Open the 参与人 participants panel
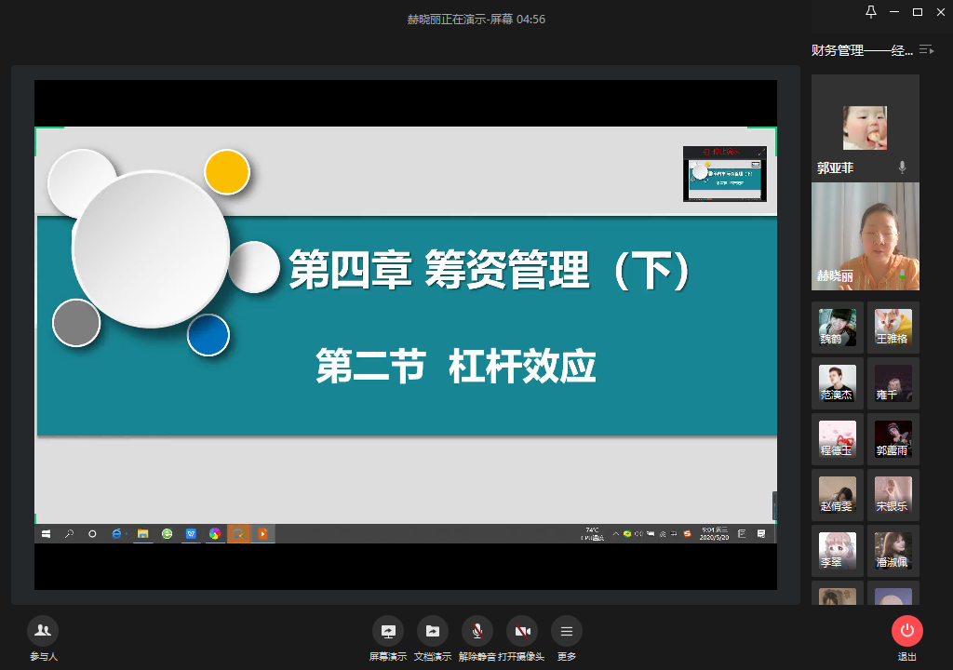953x670 pixels. (42, 631)
